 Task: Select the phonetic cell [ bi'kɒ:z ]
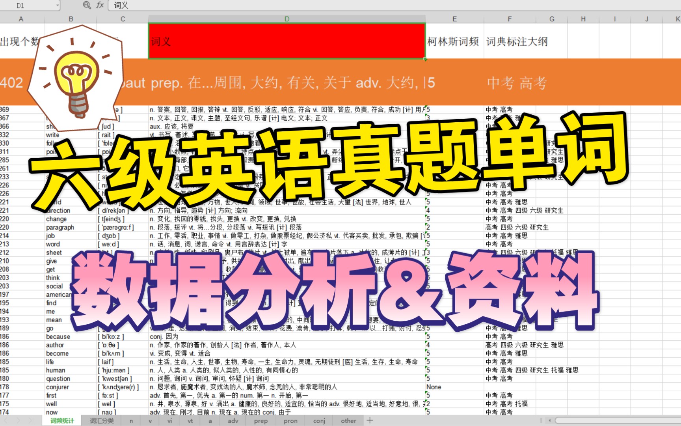[123, 336]
